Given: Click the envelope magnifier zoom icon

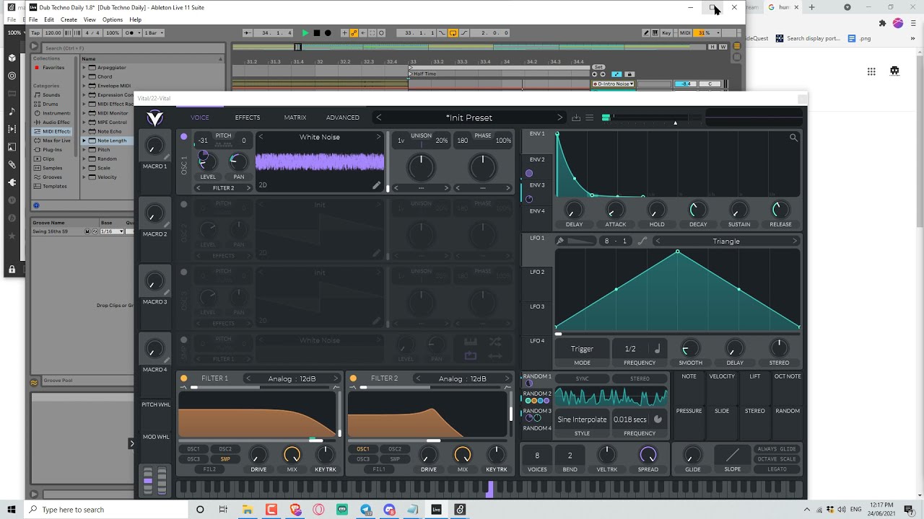Looking at the screenshot, I should point(793,138).
